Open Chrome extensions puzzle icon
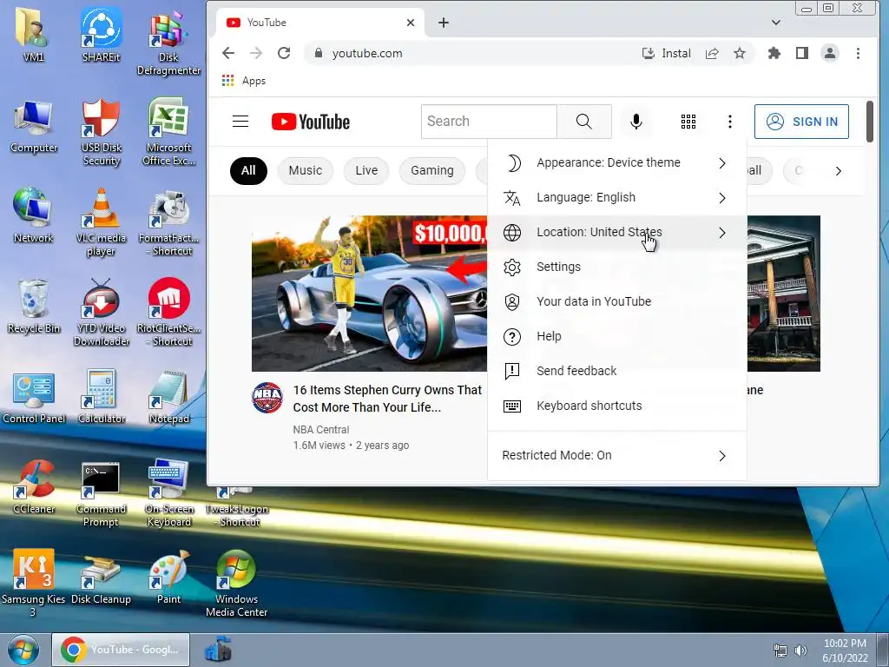Image resolution: width=889 pixels, height=667 pixels. [x=774, y=53]
